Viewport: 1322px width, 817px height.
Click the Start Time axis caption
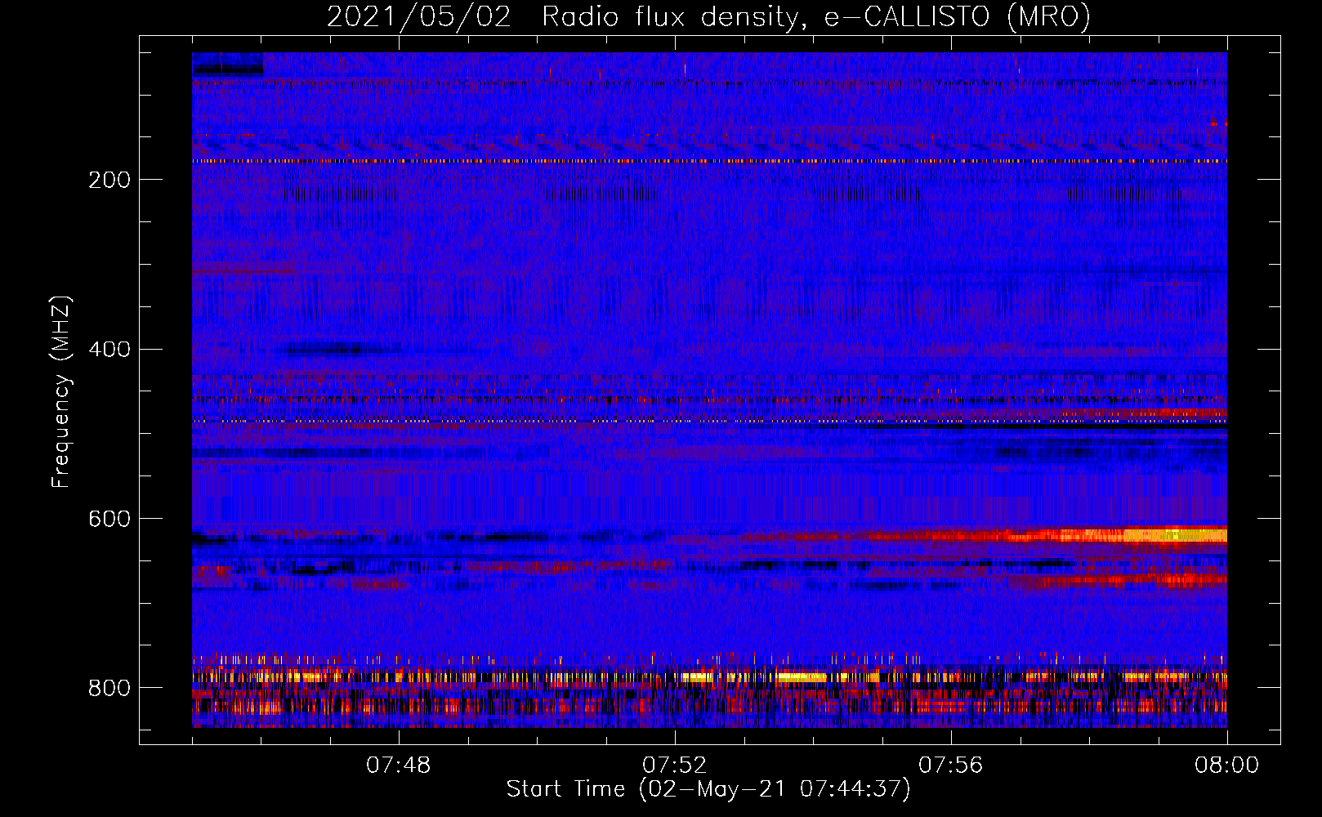pos(708,789)
